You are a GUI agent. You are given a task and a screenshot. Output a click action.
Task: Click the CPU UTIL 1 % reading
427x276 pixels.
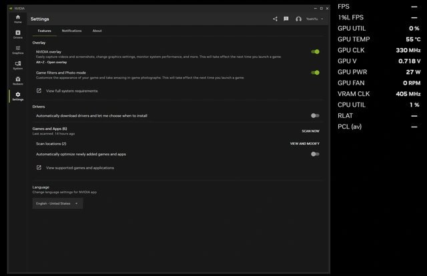click(379, 105)
